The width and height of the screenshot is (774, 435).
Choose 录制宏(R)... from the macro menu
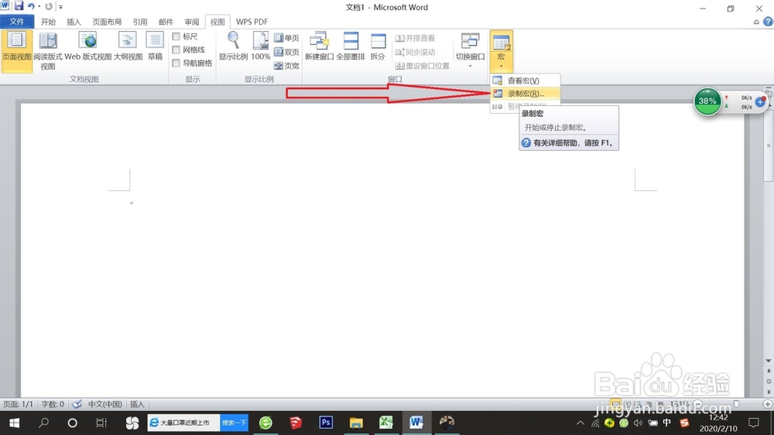[x=526, y=94]
